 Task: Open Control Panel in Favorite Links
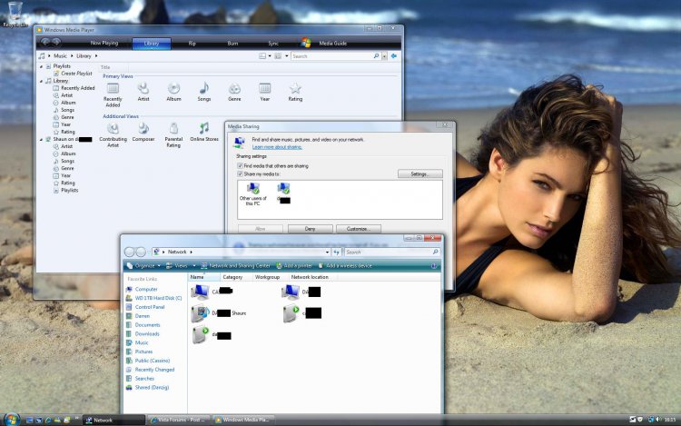(150, 307)
